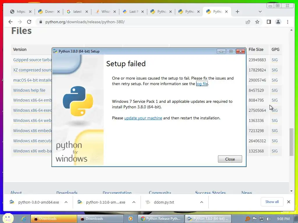Open network tray icon
298x223 pixels.
[x=262, y=219]
